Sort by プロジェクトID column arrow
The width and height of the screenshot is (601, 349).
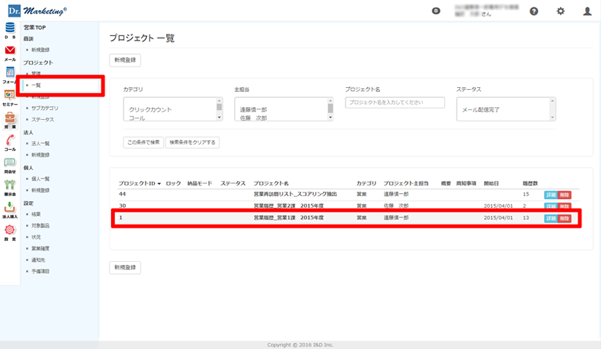[159, 183]
